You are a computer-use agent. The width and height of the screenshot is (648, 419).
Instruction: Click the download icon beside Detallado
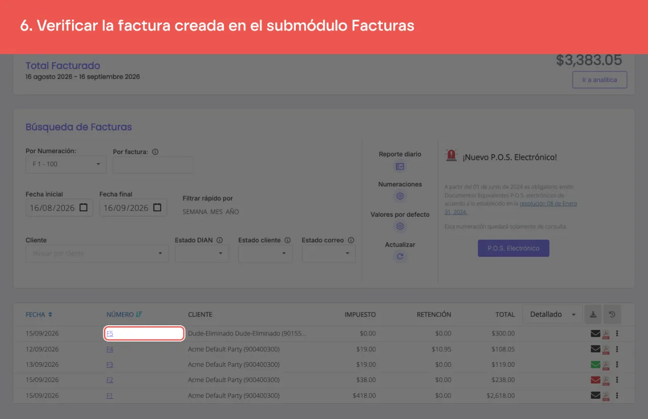pos(593,315)
